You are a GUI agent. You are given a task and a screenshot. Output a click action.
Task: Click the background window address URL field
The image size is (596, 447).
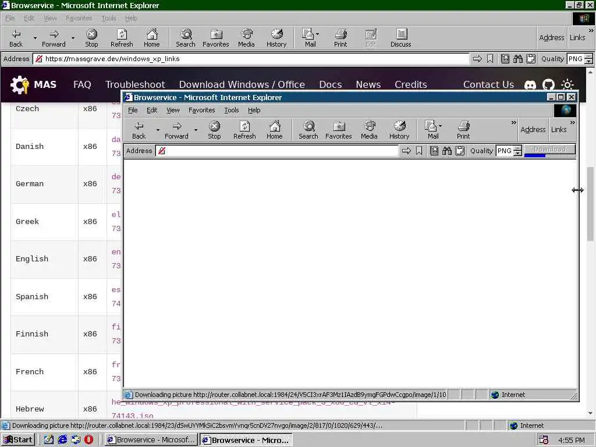point(251,59)
